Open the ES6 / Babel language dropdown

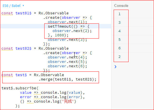(x=13, y=6)
